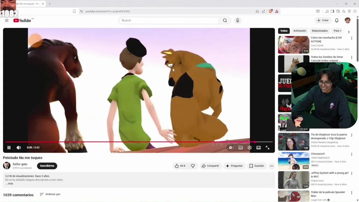Show more filter chips with arrow
The image size is (359, 202).
coord(349,32)
